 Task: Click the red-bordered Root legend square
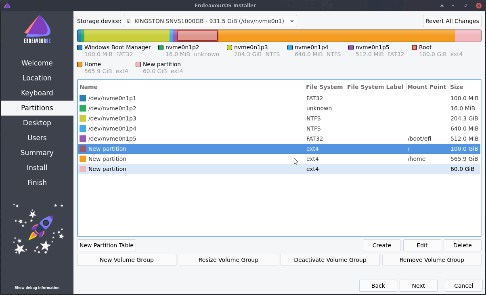415,47
